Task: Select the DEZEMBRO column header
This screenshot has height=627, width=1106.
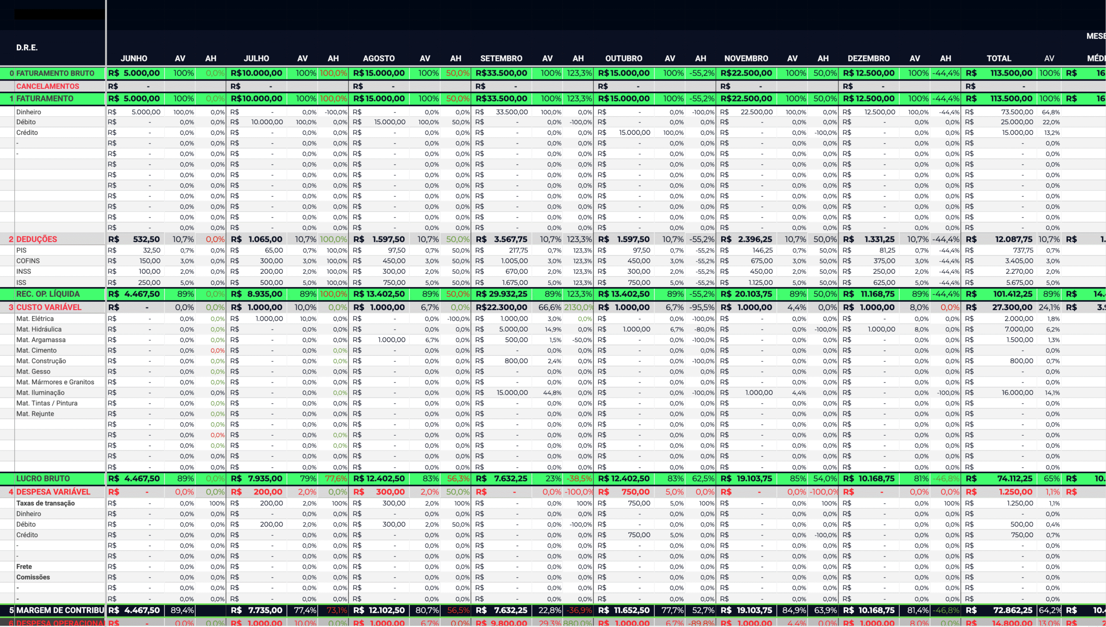Action: tap(868, 58)
